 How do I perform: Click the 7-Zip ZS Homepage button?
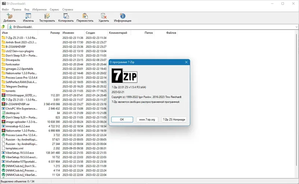pyautogui.click(x=174, y=119)
